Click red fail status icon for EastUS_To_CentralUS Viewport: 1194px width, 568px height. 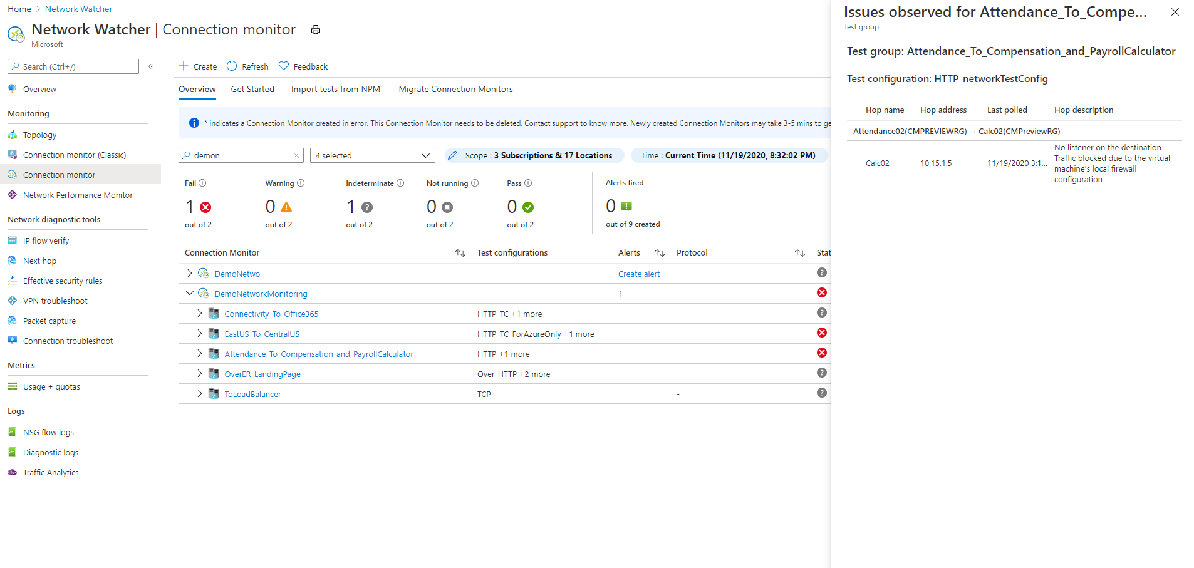click(x=822, y=333)
